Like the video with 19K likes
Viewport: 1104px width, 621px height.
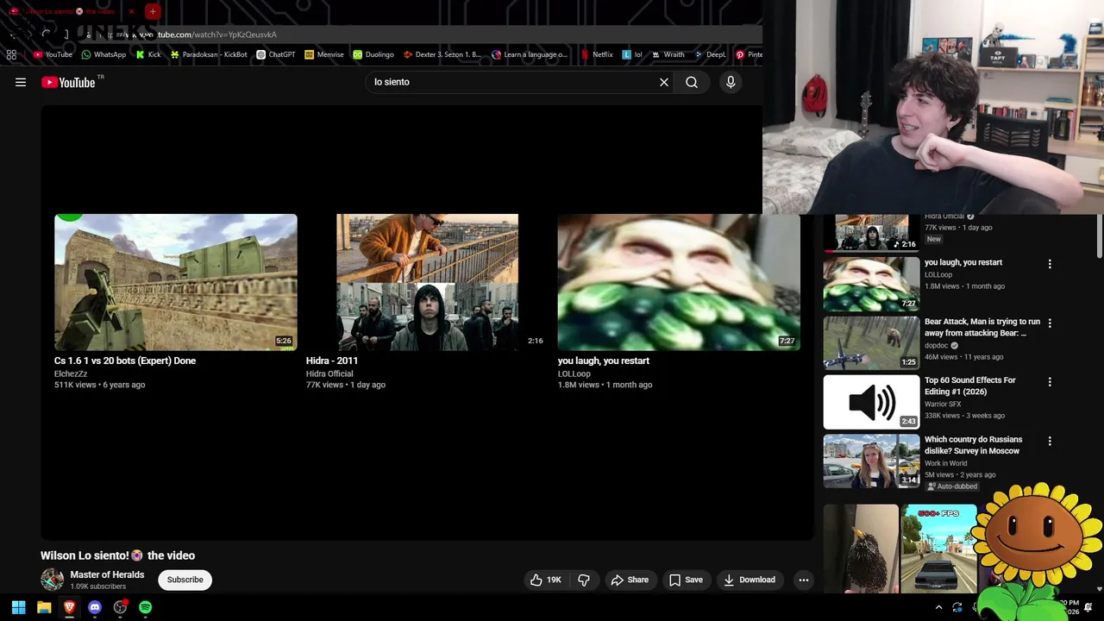click(546, 580)
